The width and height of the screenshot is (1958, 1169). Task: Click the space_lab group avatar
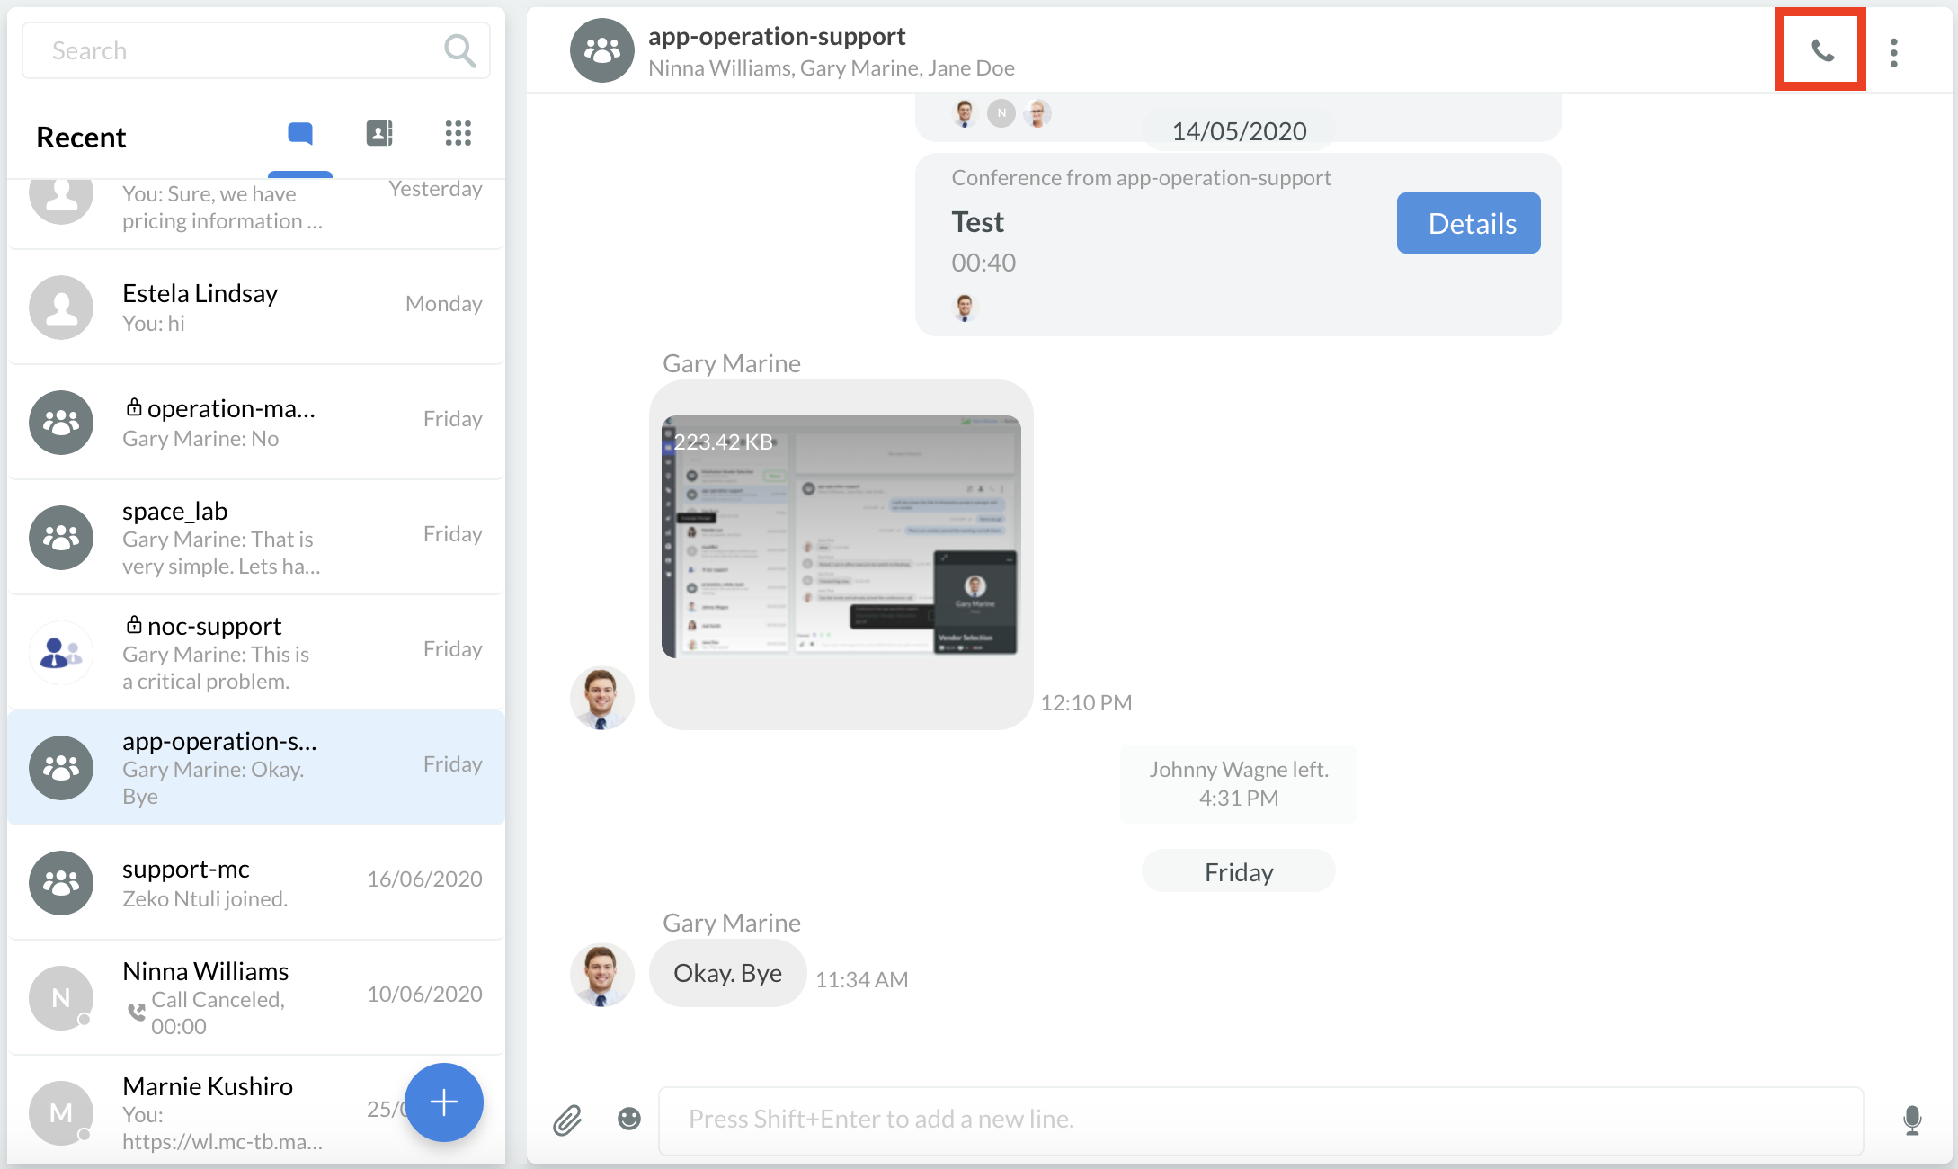(61, 538)
